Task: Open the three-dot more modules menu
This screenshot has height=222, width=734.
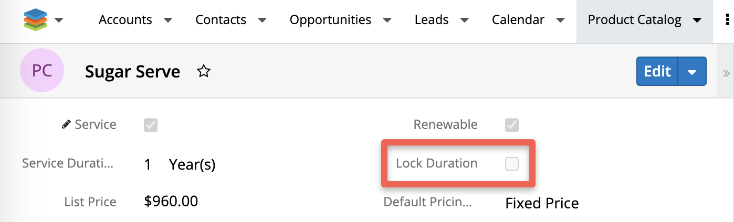Action: (727, 20)
